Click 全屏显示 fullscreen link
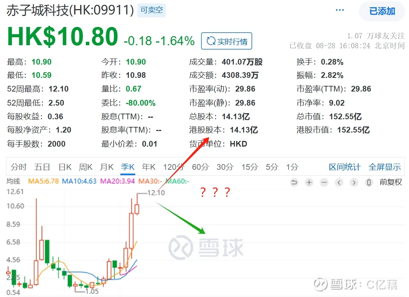This screenshot has height=297, width=409. tap(384, 167)
